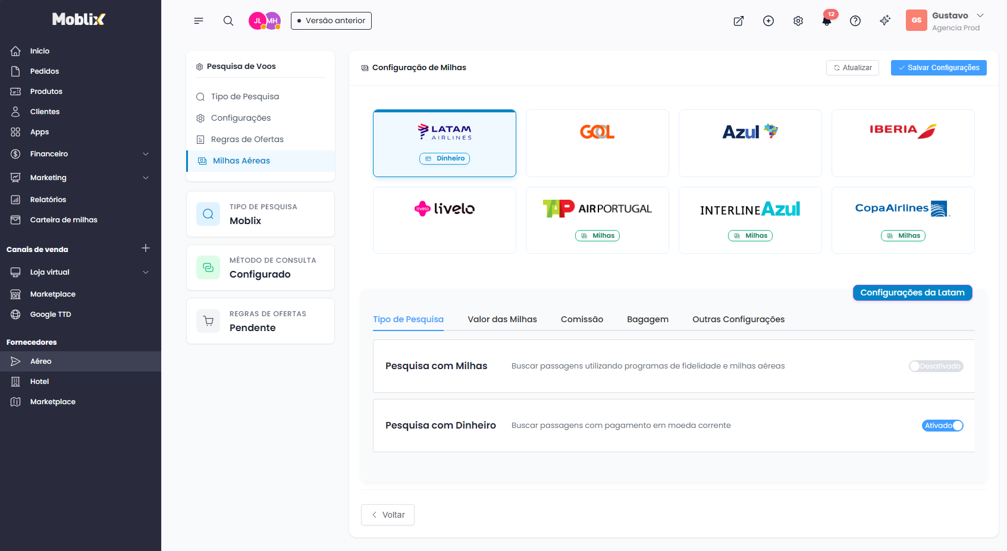Click the Configurações da Latam label
The image size is (1007, 551).
(912, 292)
